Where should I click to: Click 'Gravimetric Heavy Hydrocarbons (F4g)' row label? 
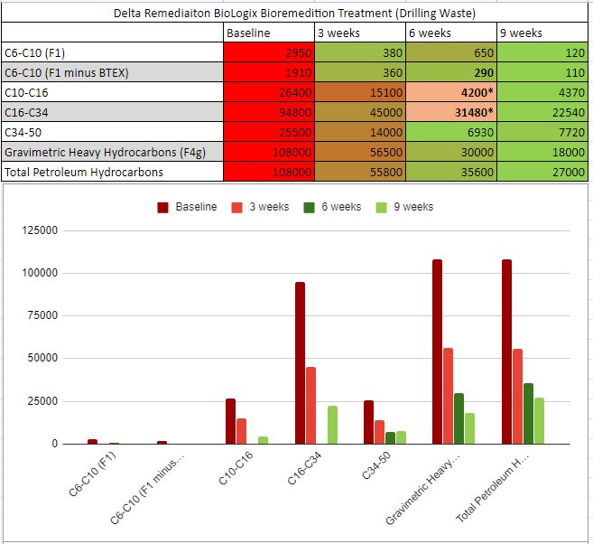[x=112, y=152]
